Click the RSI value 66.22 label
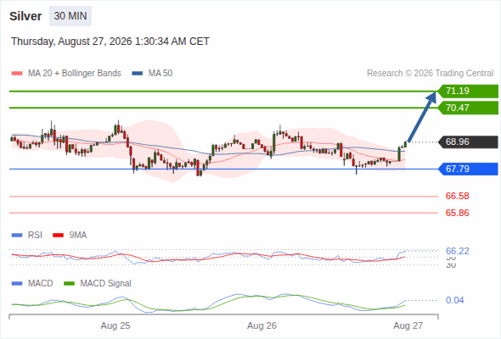The width and height of the screenshot is (501, 339). point(457,251)
